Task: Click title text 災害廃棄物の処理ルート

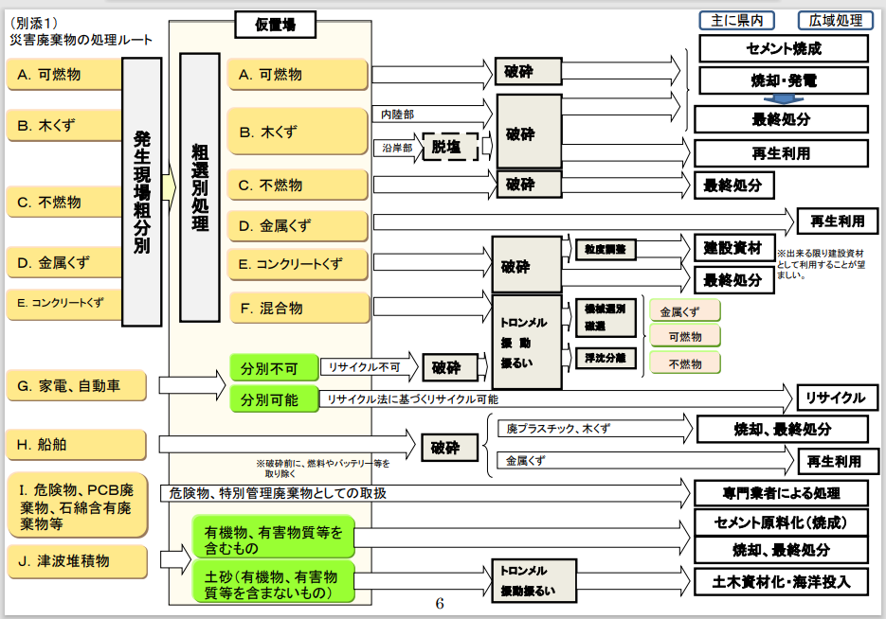Action: [81, 40]
